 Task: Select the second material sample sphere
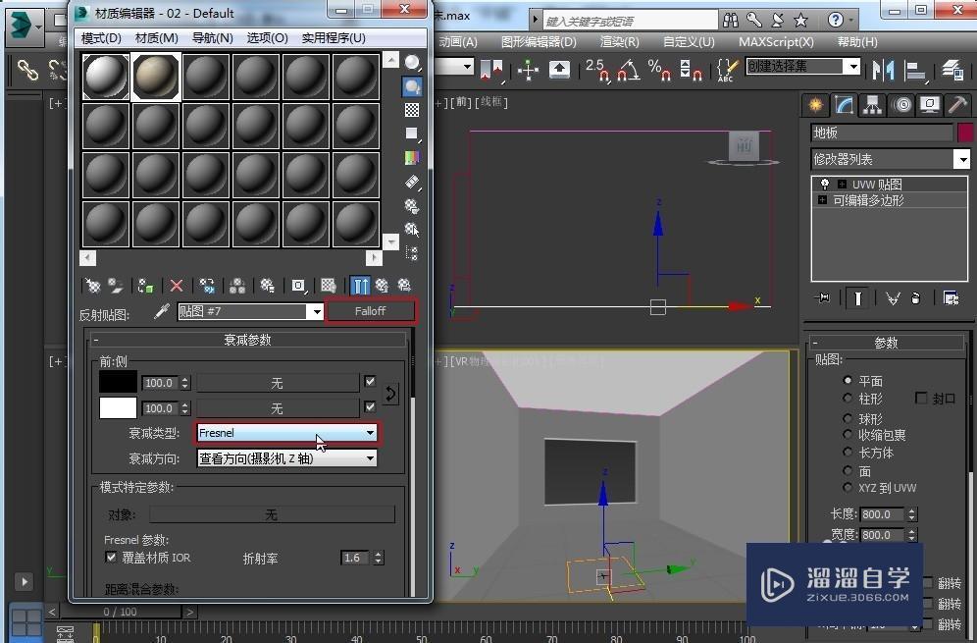tap(156, 77)
